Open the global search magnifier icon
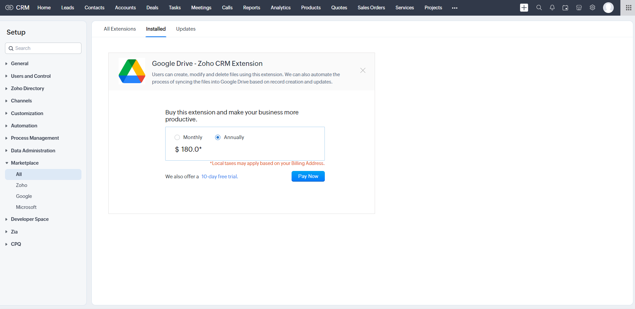The width and height of the screenshot is (635, 309). pos(539,8)
